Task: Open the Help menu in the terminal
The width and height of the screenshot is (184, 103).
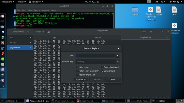Action: pyautogui.click(x=53, y=10)
